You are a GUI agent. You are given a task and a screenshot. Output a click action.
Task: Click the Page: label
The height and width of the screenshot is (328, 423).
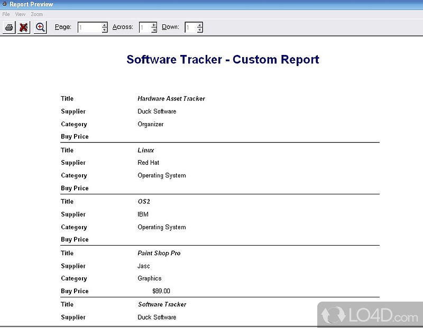click(x=63, y=27)
